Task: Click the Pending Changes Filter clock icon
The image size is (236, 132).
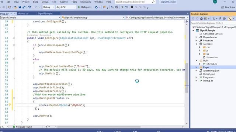Action: click(x=214, y=18)
